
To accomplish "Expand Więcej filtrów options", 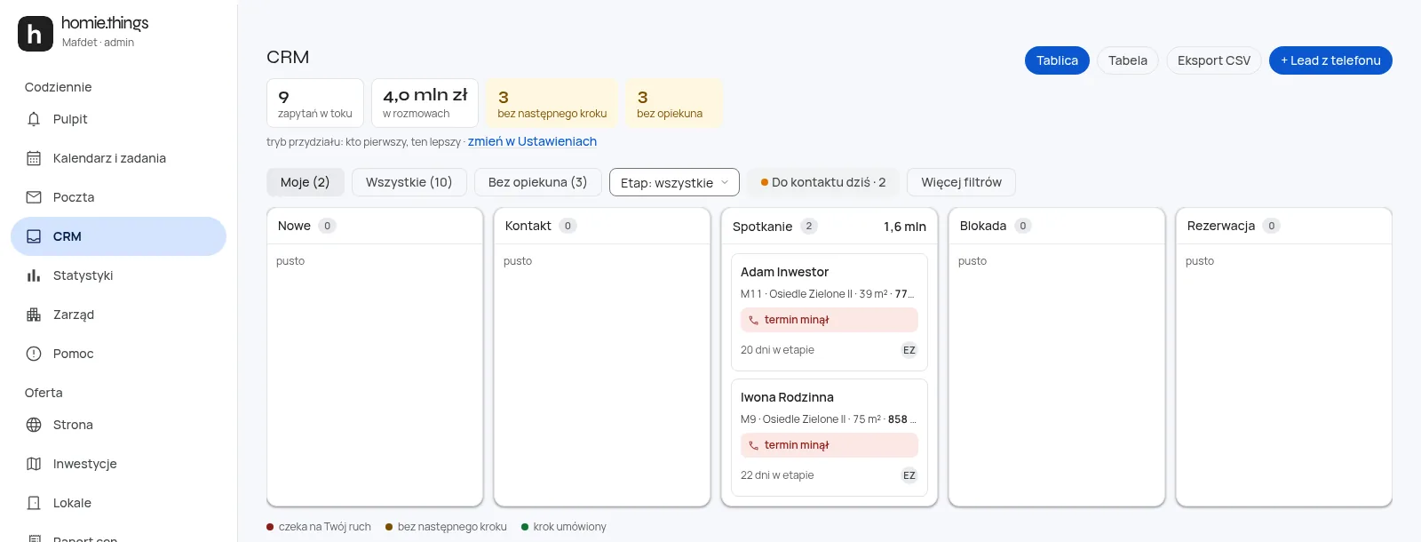I will pyautogui.click(x=961, y=182).
